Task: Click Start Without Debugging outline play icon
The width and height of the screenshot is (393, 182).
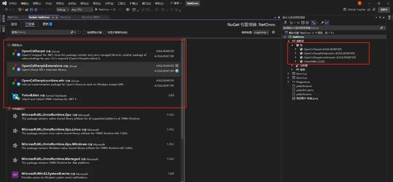Action: click(115, 9)
